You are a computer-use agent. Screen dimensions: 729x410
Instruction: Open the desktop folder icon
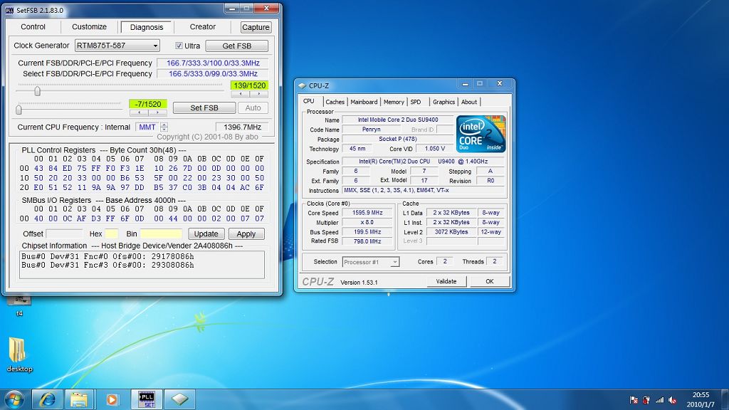(19, 354)
